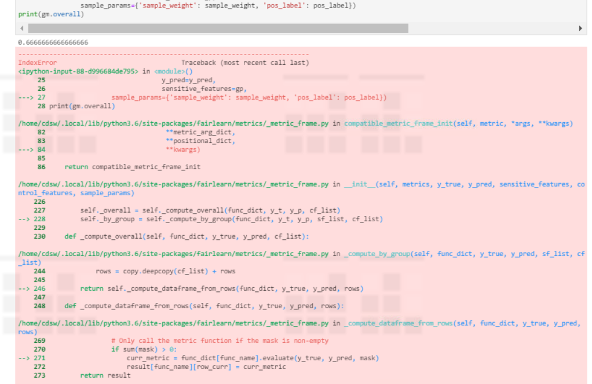Click the right arrow of the horizontal scrollbar
Viewport: 592px width, 384px height.
click(x=580, y=28)
